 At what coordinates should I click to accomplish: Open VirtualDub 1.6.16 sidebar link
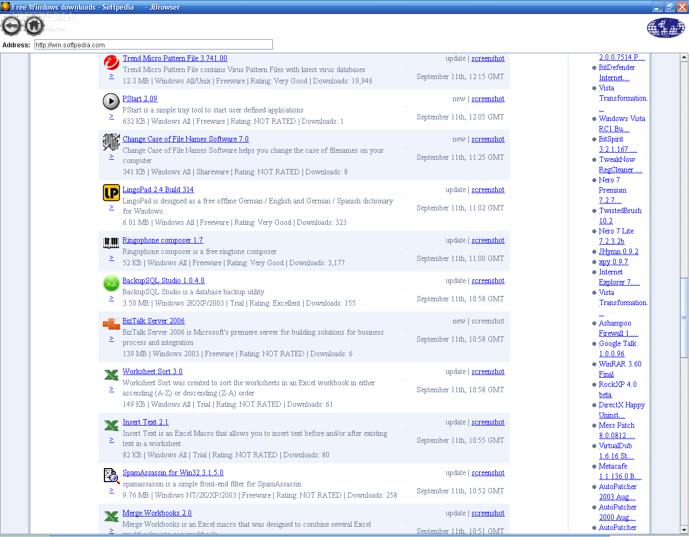[616, 451]
